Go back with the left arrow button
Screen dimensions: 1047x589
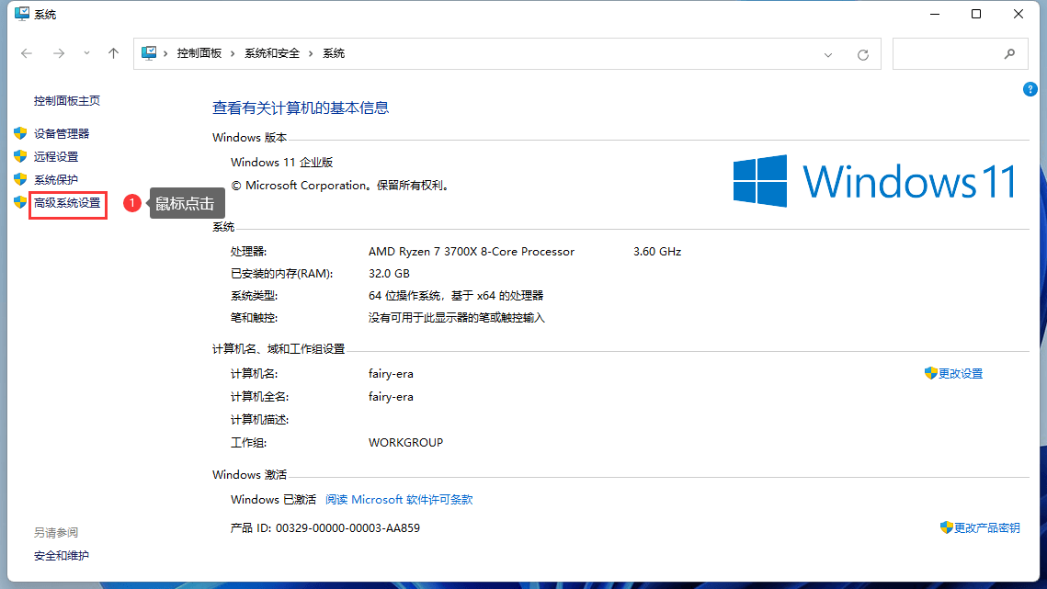click(27, 53)
